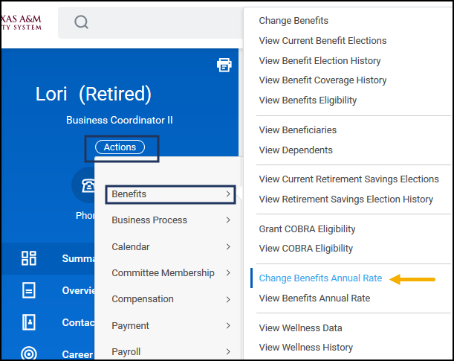This screenshot has height=361, width=454.
Task: Choose View Current Benefit Elections
Action: click(x=322, y=40)
